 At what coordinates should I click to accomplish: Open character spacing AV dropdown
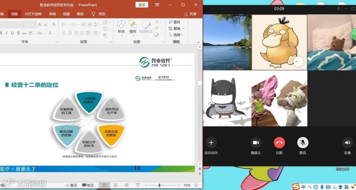32,33
